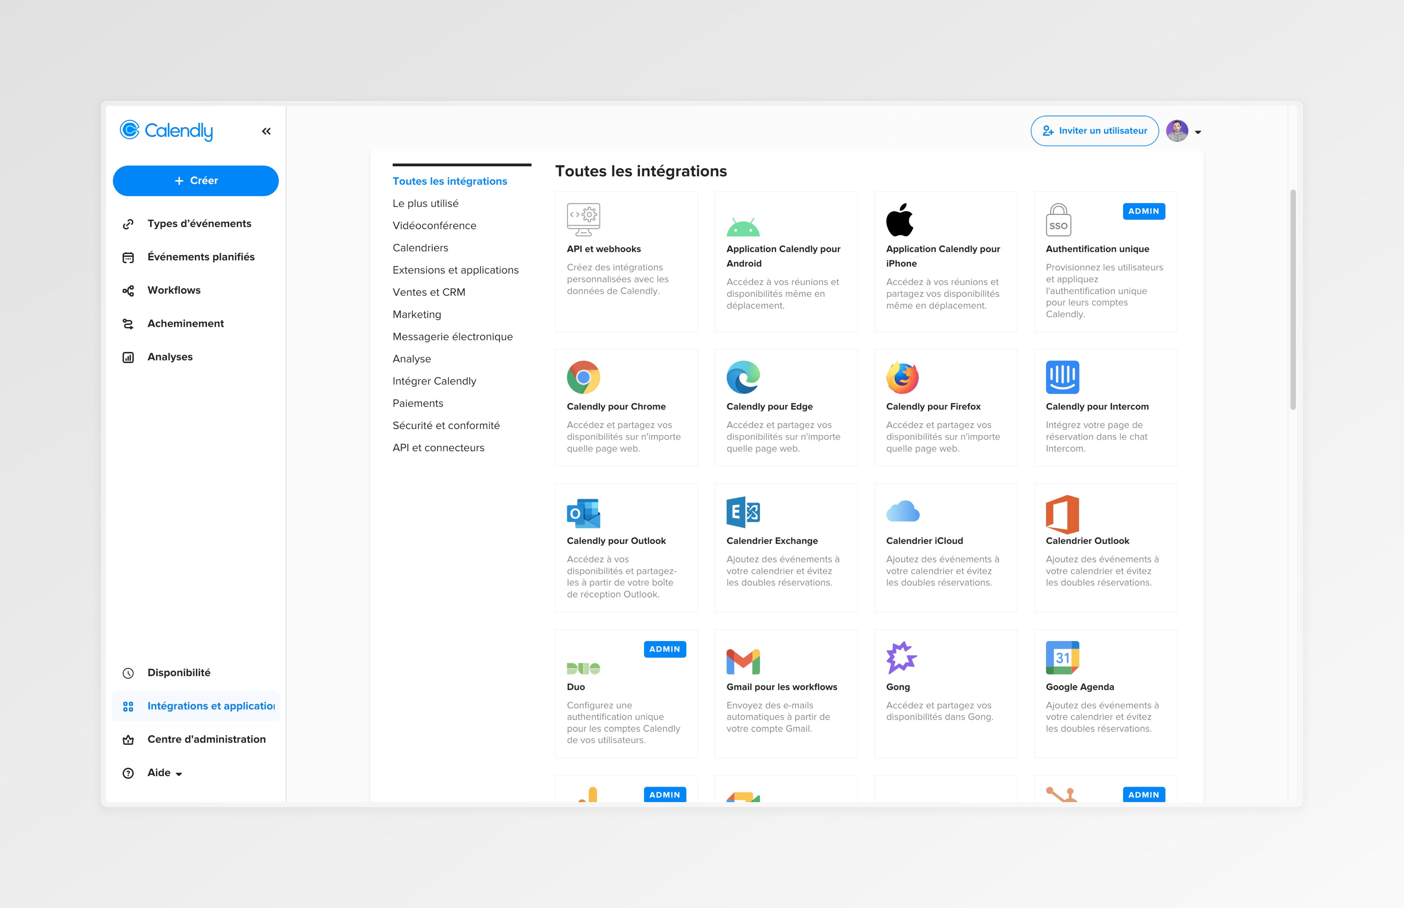Select Messagerie électronique category

point(453,337)
